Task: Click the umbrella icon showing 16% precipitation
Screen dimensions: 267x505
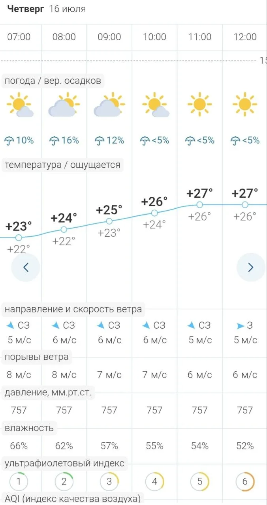Action: (x=54, y=140)
